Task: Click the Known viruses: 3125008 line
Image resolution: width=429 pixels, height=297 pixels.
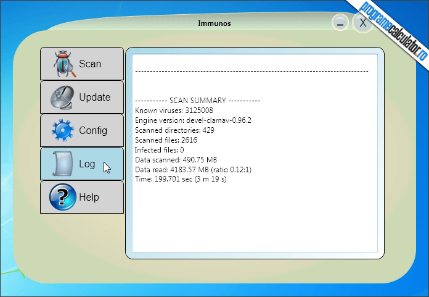Action: (x=174, y=111)
